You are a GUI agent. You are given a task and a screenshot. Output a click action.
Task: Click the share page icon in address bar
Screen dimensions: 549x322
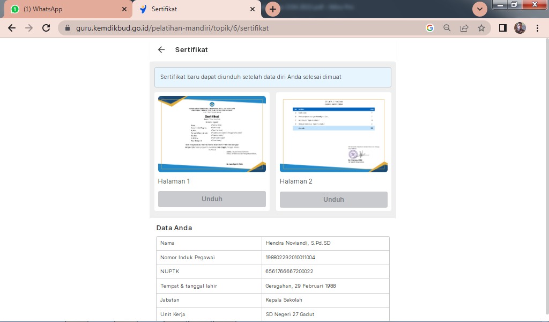[x=464, y=28]
